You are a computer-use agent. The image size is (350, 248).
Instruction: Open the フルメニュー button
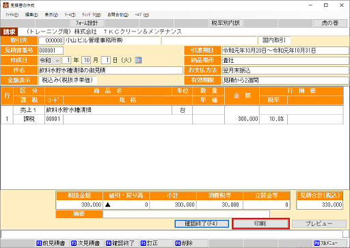[x=330, y=243]
